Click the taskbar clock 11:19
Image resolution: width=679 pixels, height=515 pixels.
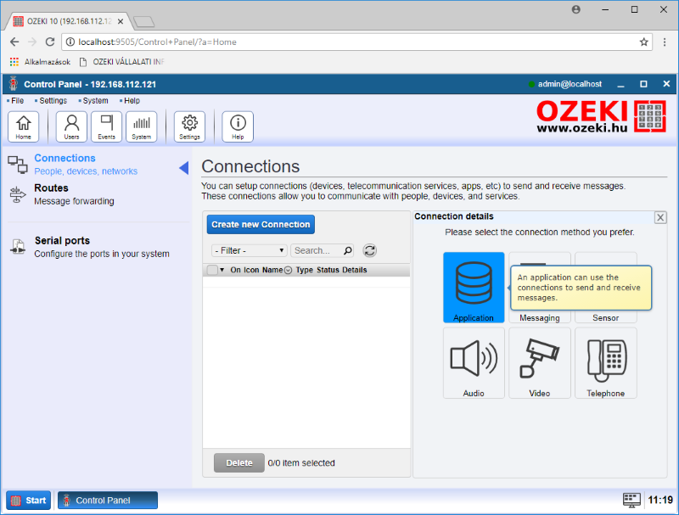660,500
